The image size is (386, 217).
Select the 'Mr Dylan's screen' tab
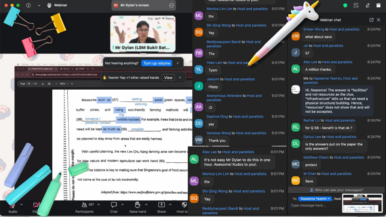point(144,5)
